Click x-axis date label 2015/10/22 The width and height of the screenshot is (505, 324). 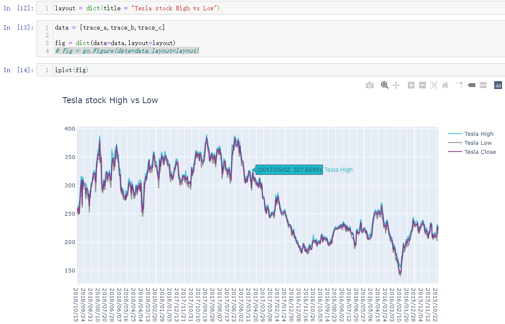click(x=435, y=305)
